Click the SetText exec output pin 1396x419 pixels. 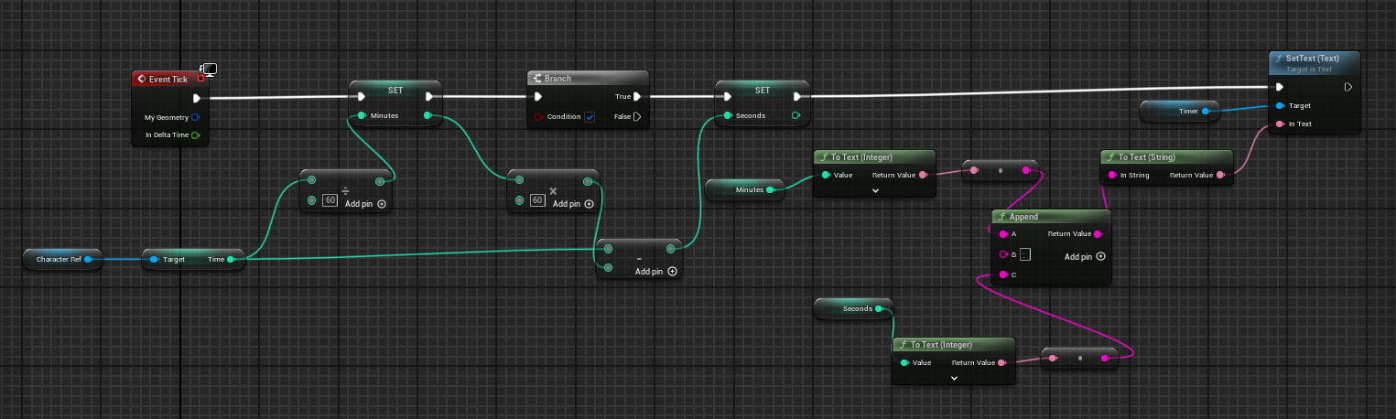(x=1347, y=87)
